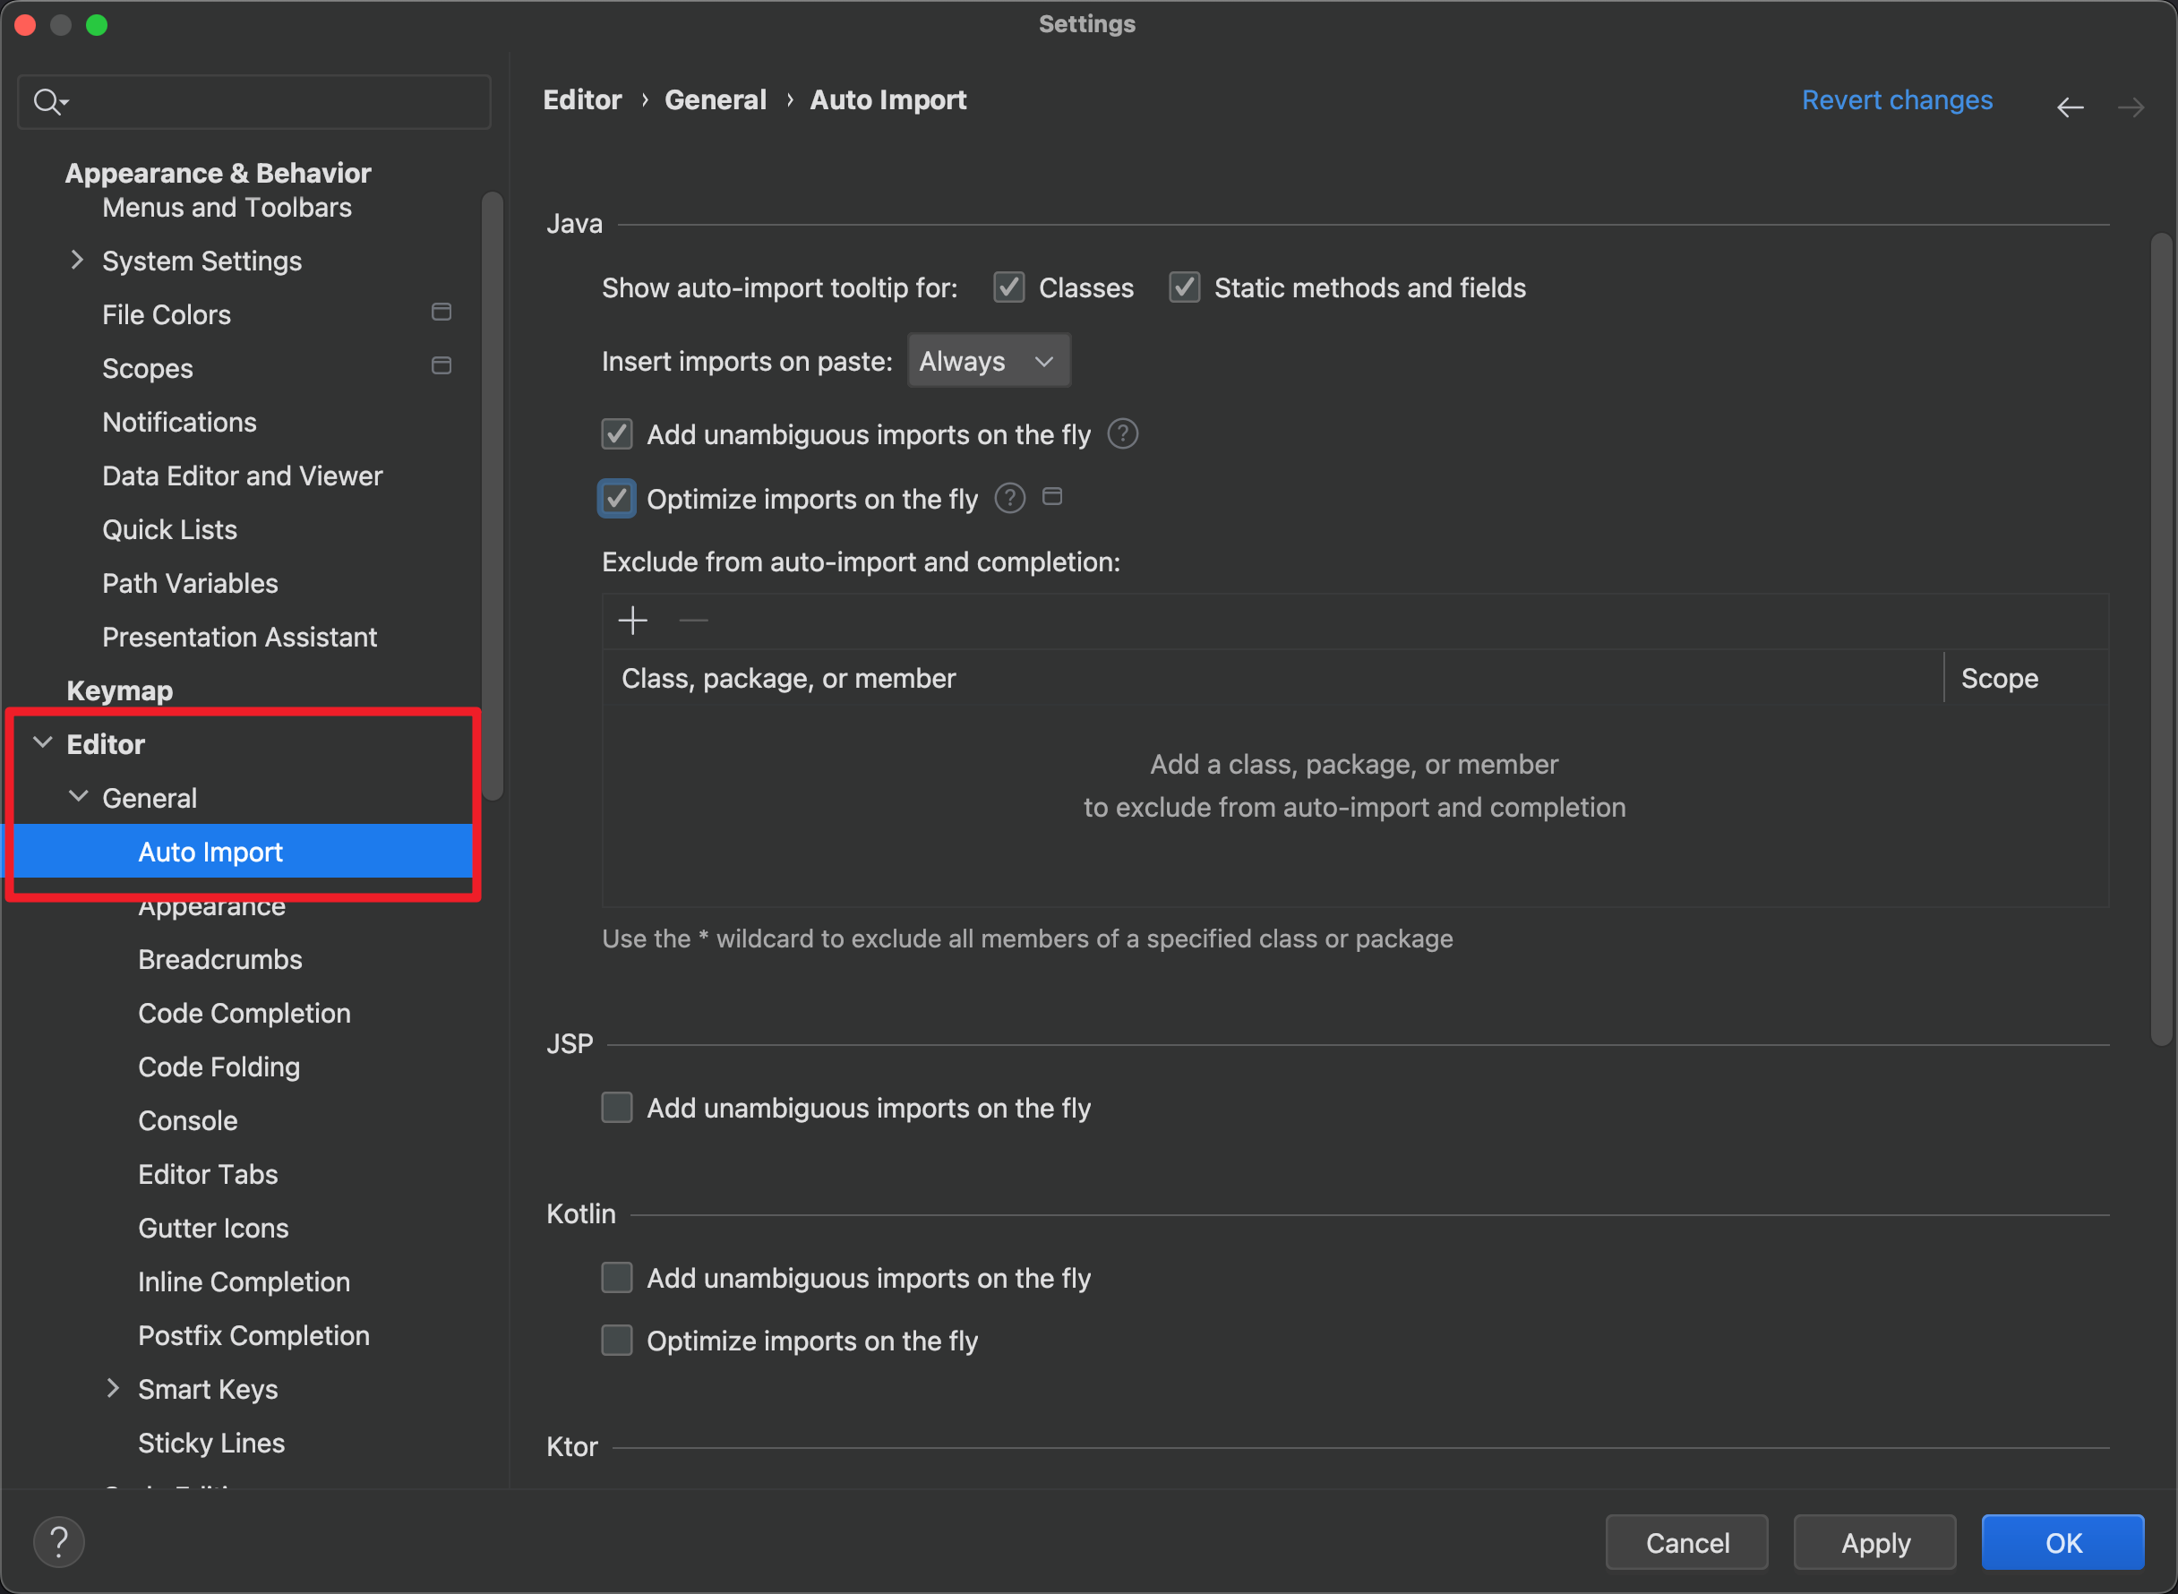Expand the System Settings tree node
2178x1594 pixels.
click(77, 261)
